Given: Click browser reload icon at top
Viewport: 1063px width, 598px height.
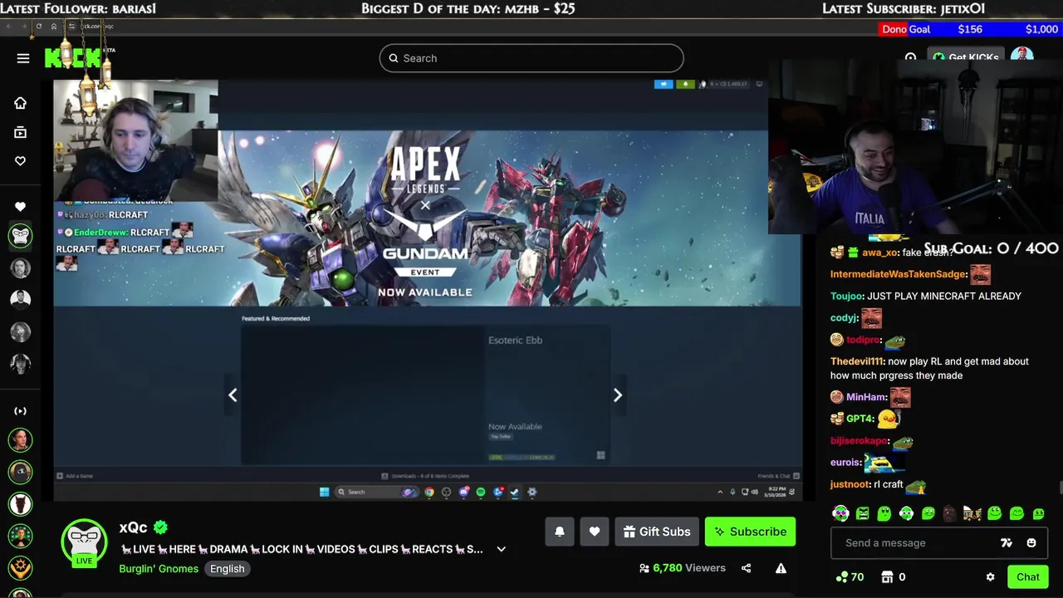Looking at the screenshot, I should 38,26.
